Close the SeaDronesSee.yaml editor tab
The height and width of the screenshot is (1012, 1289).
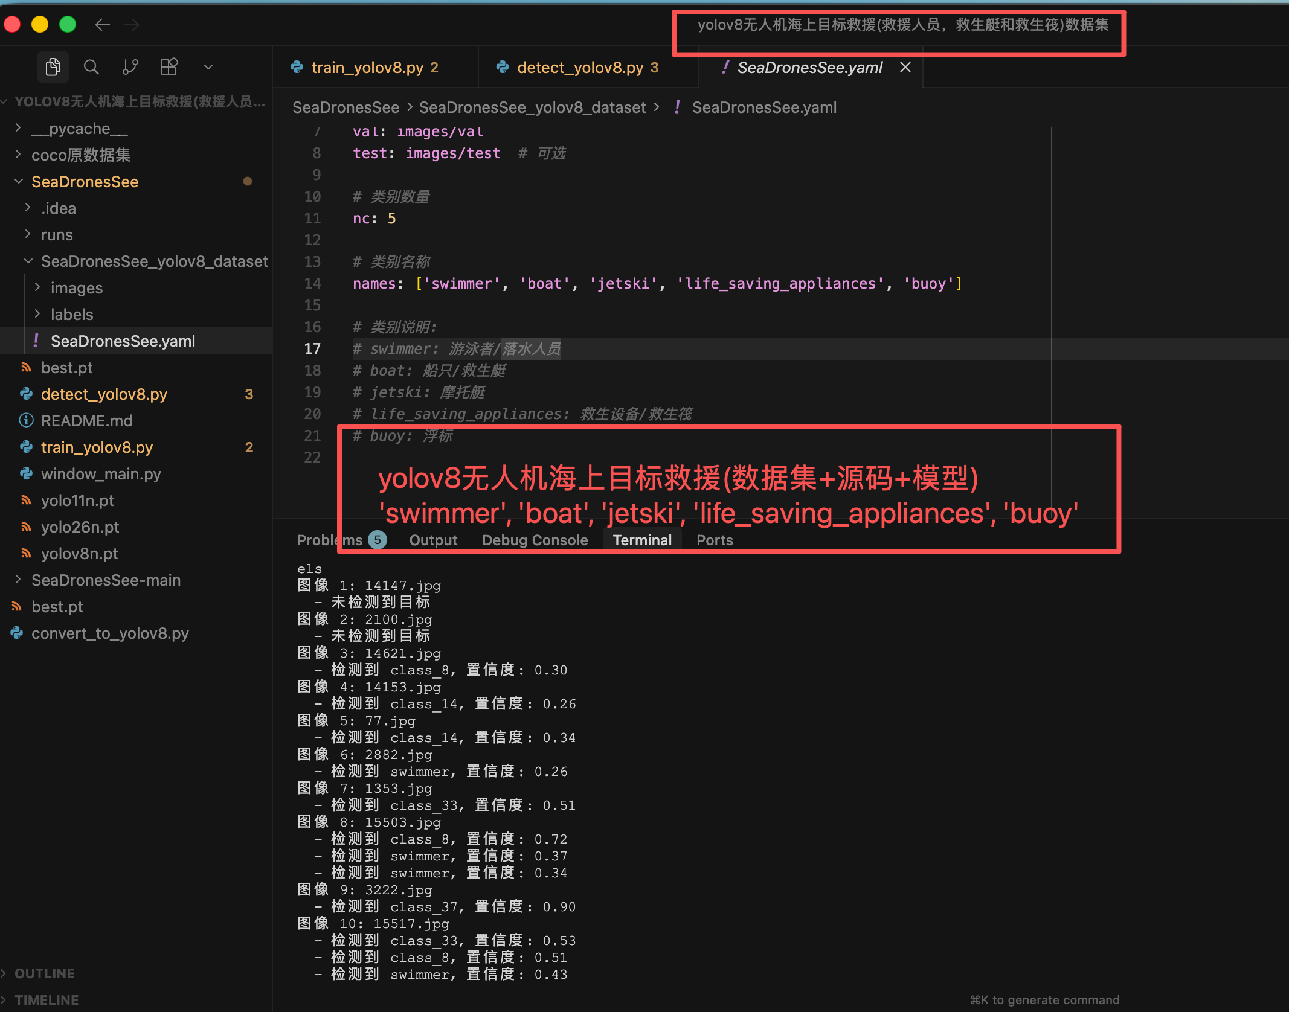[905, 67]
